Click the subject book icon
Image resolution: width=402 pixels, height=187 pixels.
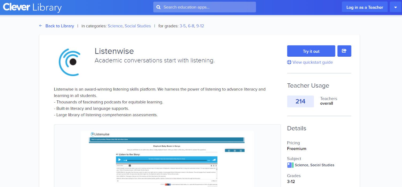click(290, 165)
